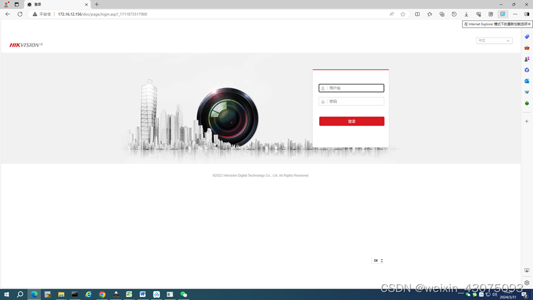Open the Downloads arrow icon
The width and height of the screenshot is (533, 300).
[466, 14]
